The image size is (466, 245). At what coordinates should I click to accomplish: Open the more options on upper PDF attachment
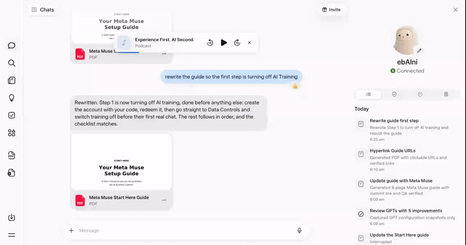(164, 54)
